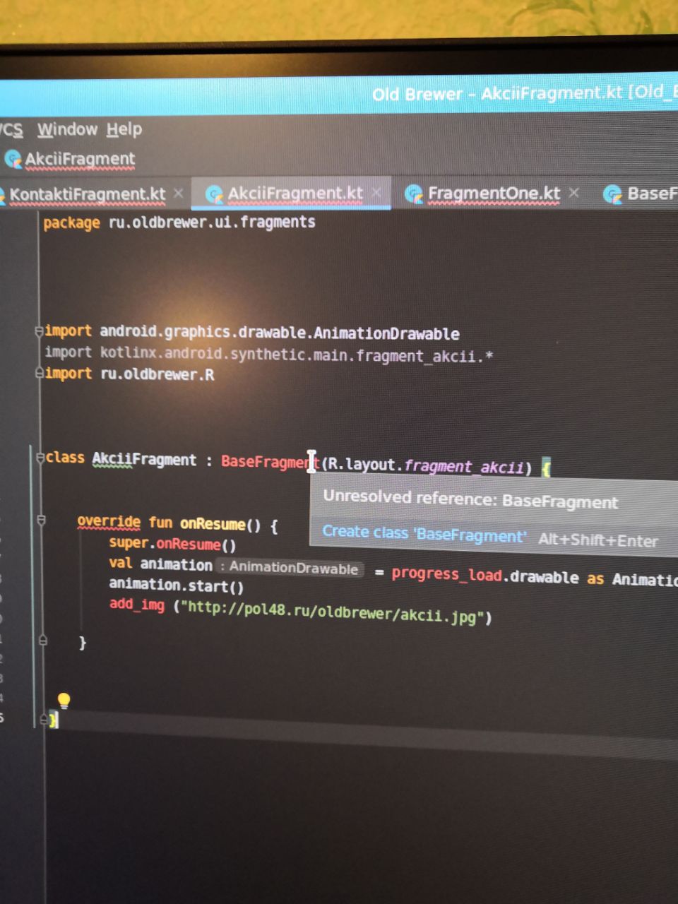Open the Window menu
Viewport: 678px width, 904px height.
tap(67, 129)
